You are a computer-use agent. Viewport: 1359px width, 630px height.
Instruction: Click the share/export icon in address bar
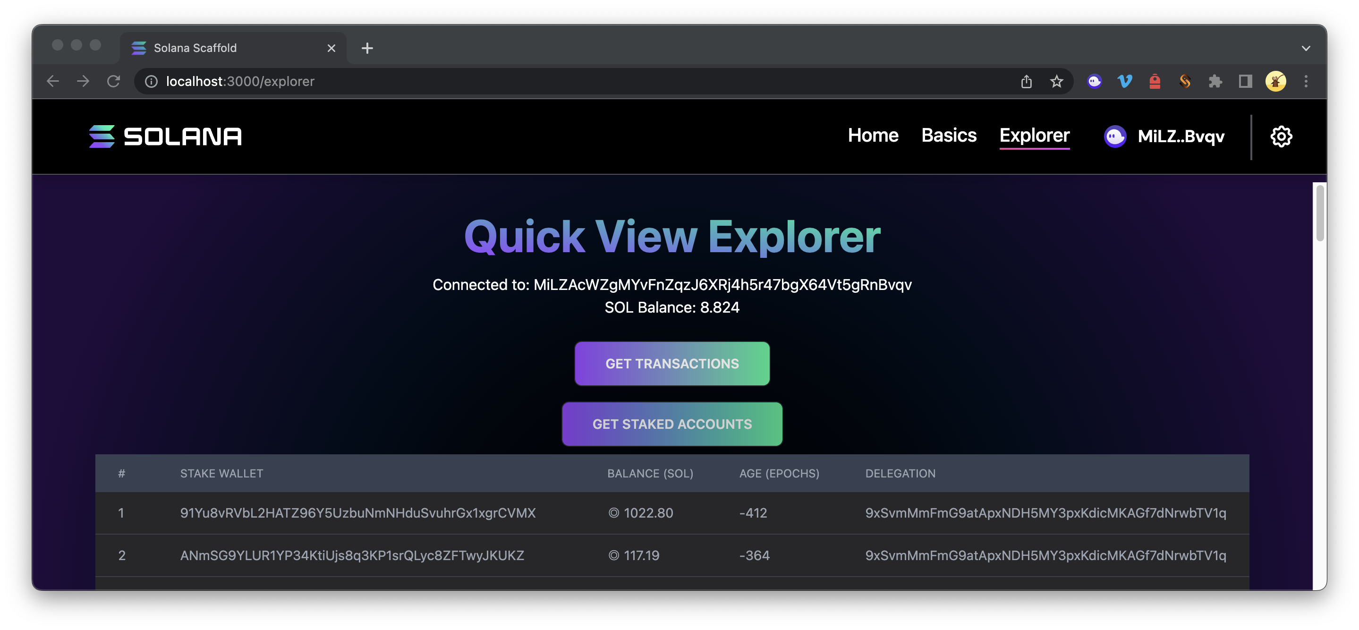[x=1026, y=81]
